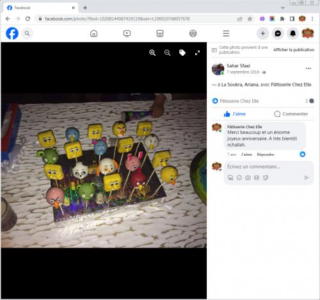Open the Watch video icon
320x300 pixels.
127,33
